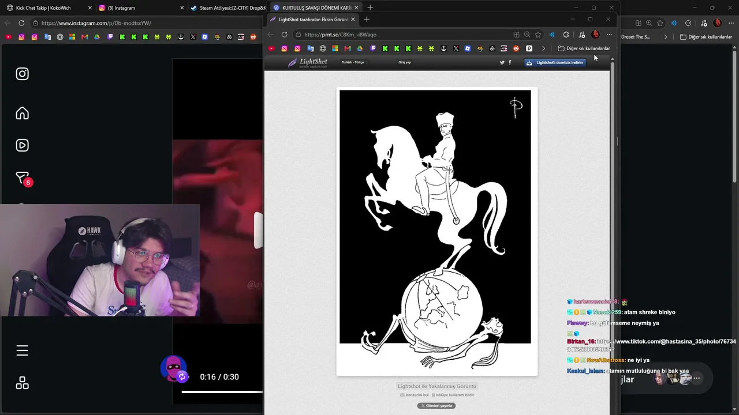
Task: Open Google Drive bookmark in front window
Action: click(360, 48)
